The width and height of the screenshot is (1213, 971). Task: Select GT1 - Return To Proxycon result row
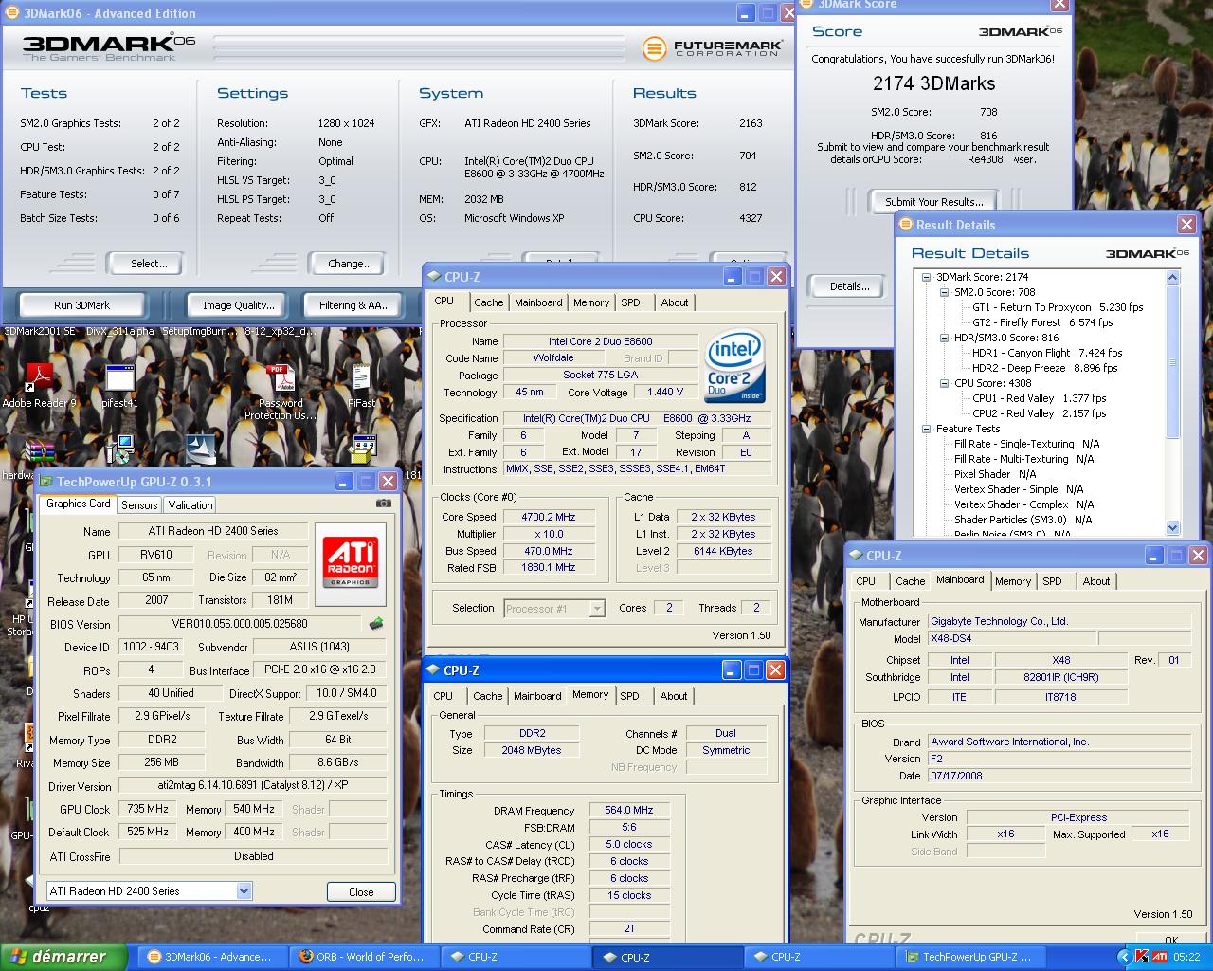1058,307
